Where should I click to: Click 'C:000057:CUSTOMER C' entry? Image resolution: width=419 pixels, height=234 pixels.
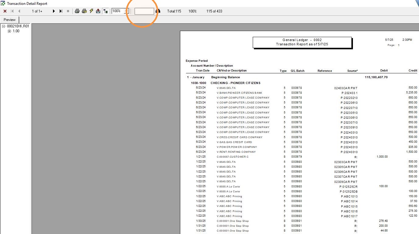click(x=233, y=157)
